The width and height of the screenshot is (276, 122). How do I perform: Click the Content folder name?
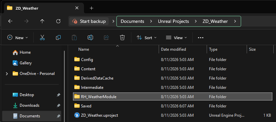(88, 69)
